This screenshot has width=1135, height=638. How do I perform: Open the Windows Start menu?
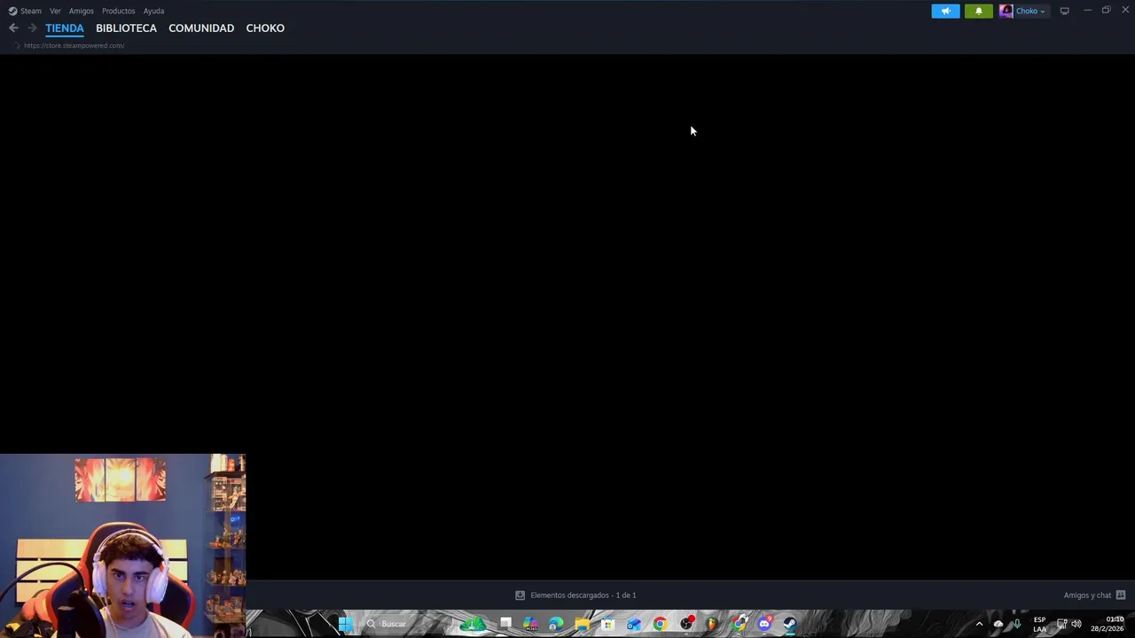345,624
